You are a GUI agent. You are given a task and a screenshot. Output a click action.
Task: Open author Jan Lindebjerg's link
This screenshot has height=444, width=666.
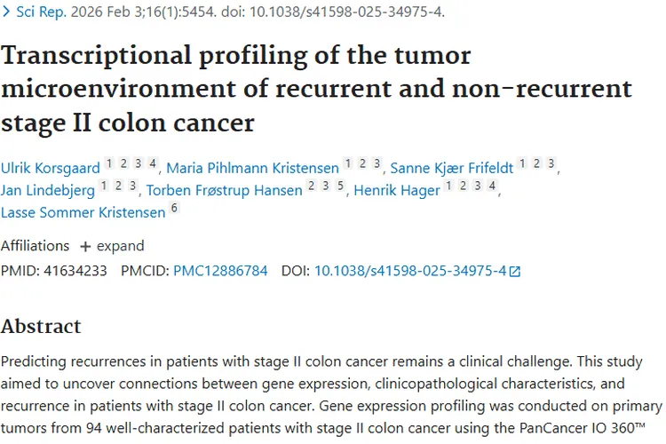(x=48, y=189)
